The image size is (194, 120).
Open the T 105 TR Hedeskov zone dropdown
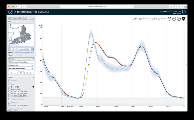point(21,49)
